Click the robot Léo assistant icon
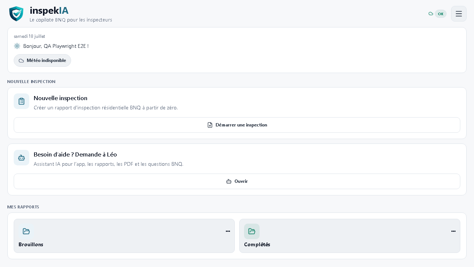 point(21,158)
